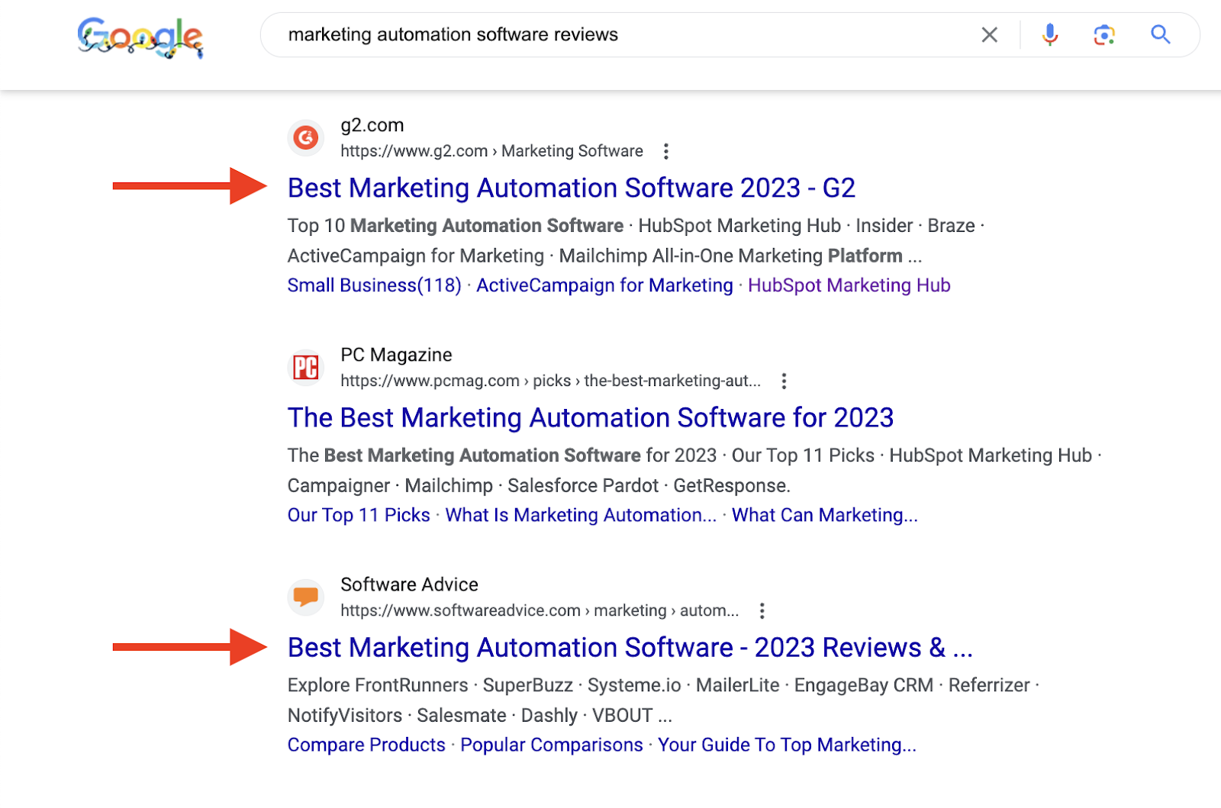Open the Popular Comparisons sitelink
The height and width of the screenshot is (808, 1221).
552,745
